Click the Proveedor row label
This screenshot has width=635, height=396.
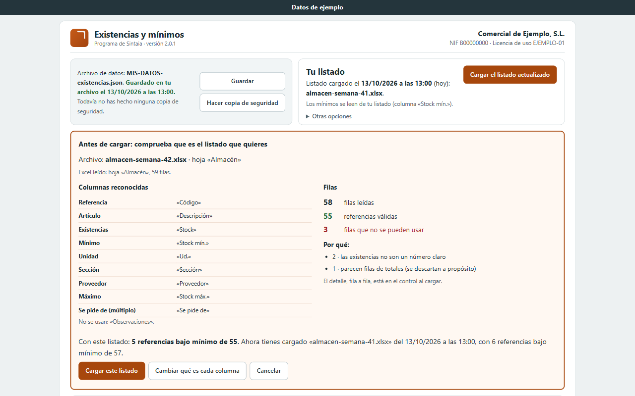point(93,284)
